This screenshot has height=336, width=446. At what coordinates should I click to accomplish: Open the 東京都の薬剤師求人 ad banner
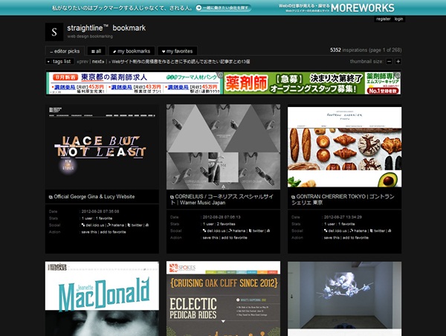tap(135, 83)
